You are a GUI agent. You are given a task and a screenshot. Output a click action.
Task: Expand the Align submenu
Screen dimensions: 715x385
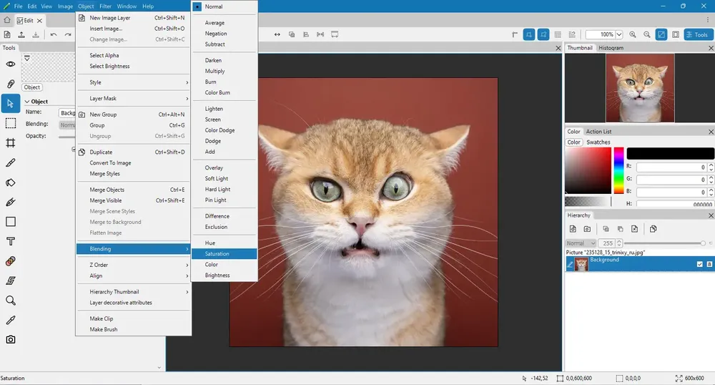[x=133, y=276]
